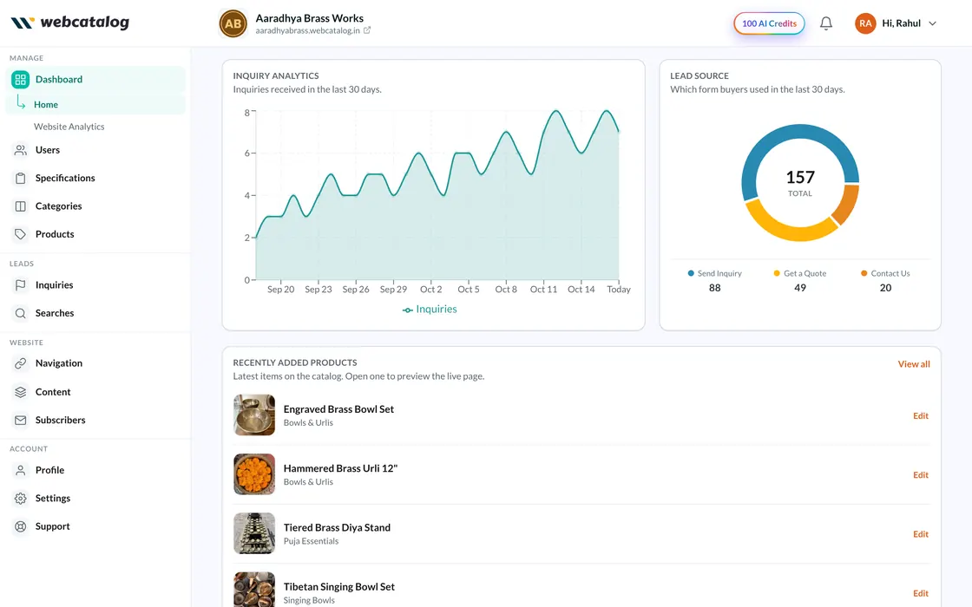Click the Content layers icon
This screenshot has height=607, width=972.
click(x=21, y=392)
